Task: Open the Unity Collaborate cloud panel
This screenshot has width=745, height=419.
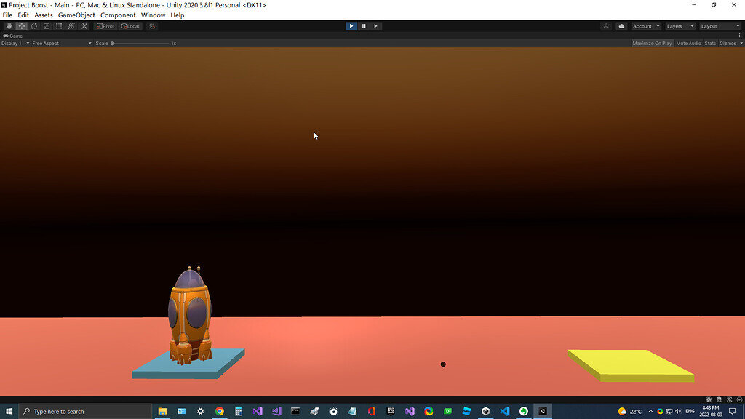Action: point(621,25)
